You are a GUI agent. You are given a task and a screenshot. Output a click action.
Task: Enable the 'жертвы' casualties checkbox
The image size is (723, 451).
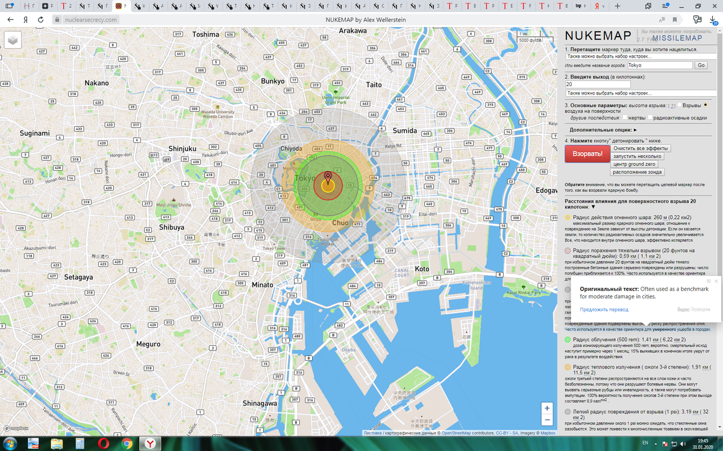(625, 117)
